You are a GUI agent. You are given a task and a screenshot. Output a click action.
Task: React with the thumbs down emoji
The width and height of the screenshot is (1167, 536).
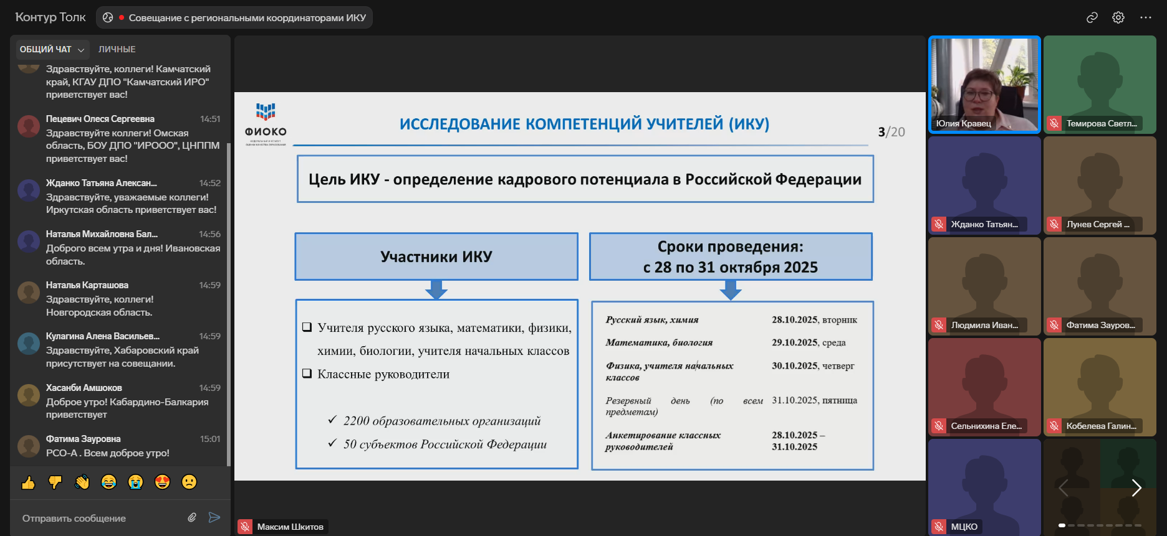point(55,482)
